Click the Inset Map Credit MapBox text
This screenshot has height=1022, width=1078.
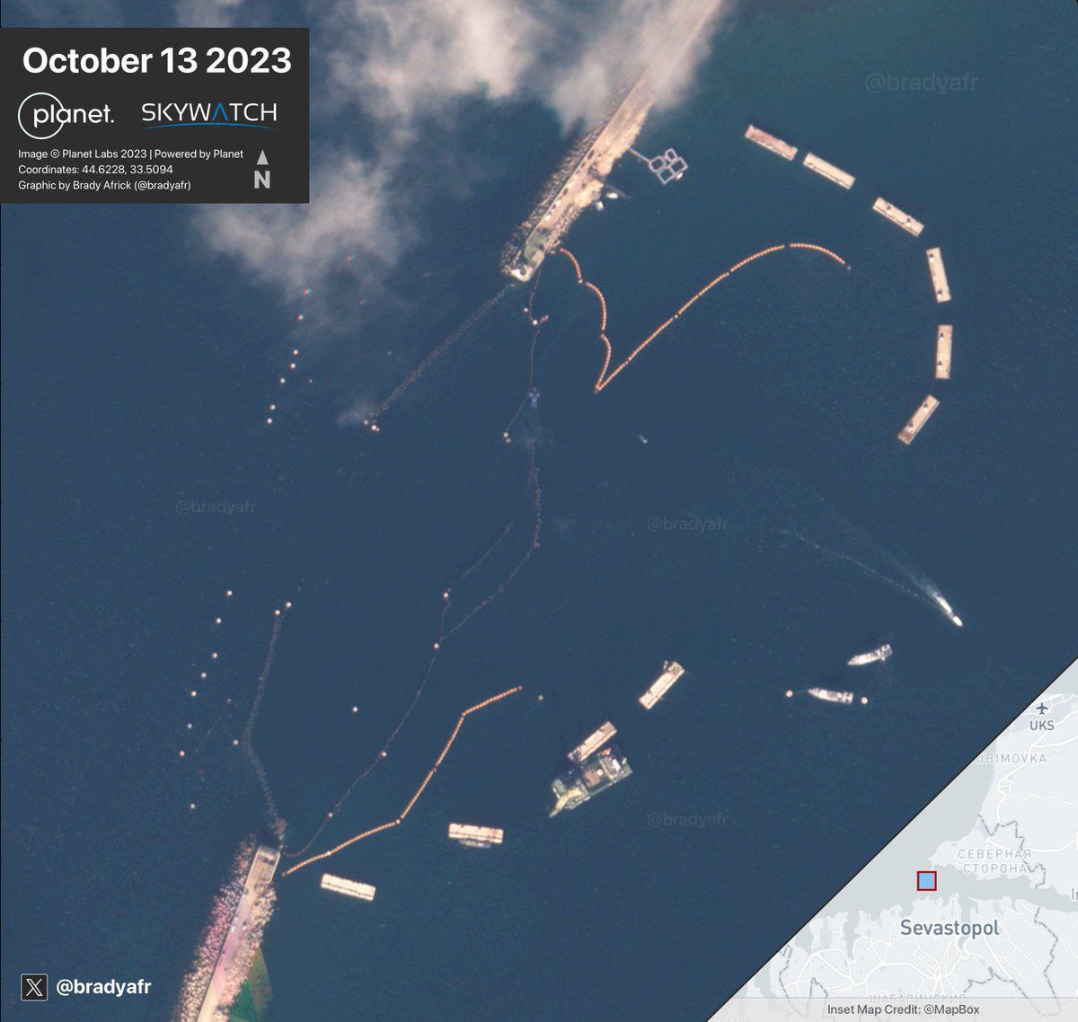903,1009
